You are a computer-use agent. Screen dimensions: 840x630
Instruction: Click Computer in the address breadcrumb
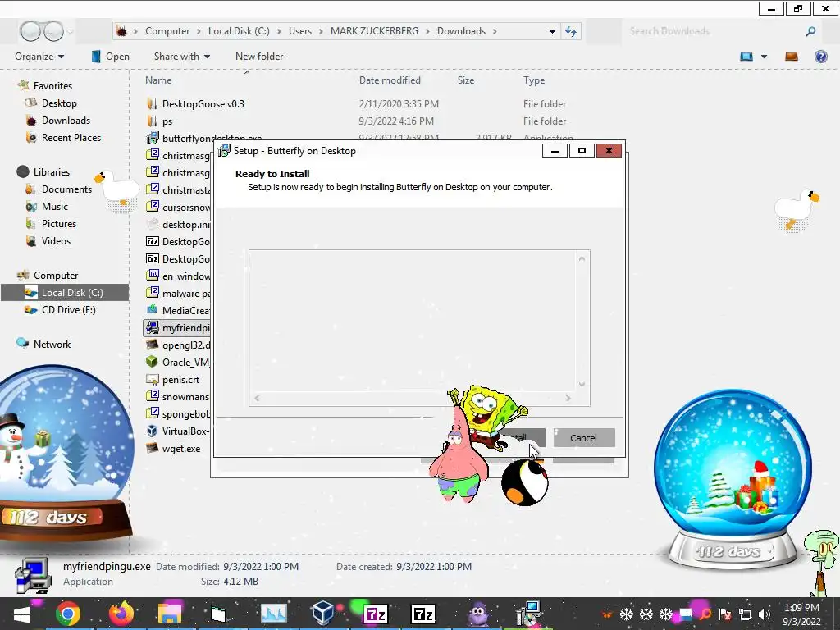167,31
